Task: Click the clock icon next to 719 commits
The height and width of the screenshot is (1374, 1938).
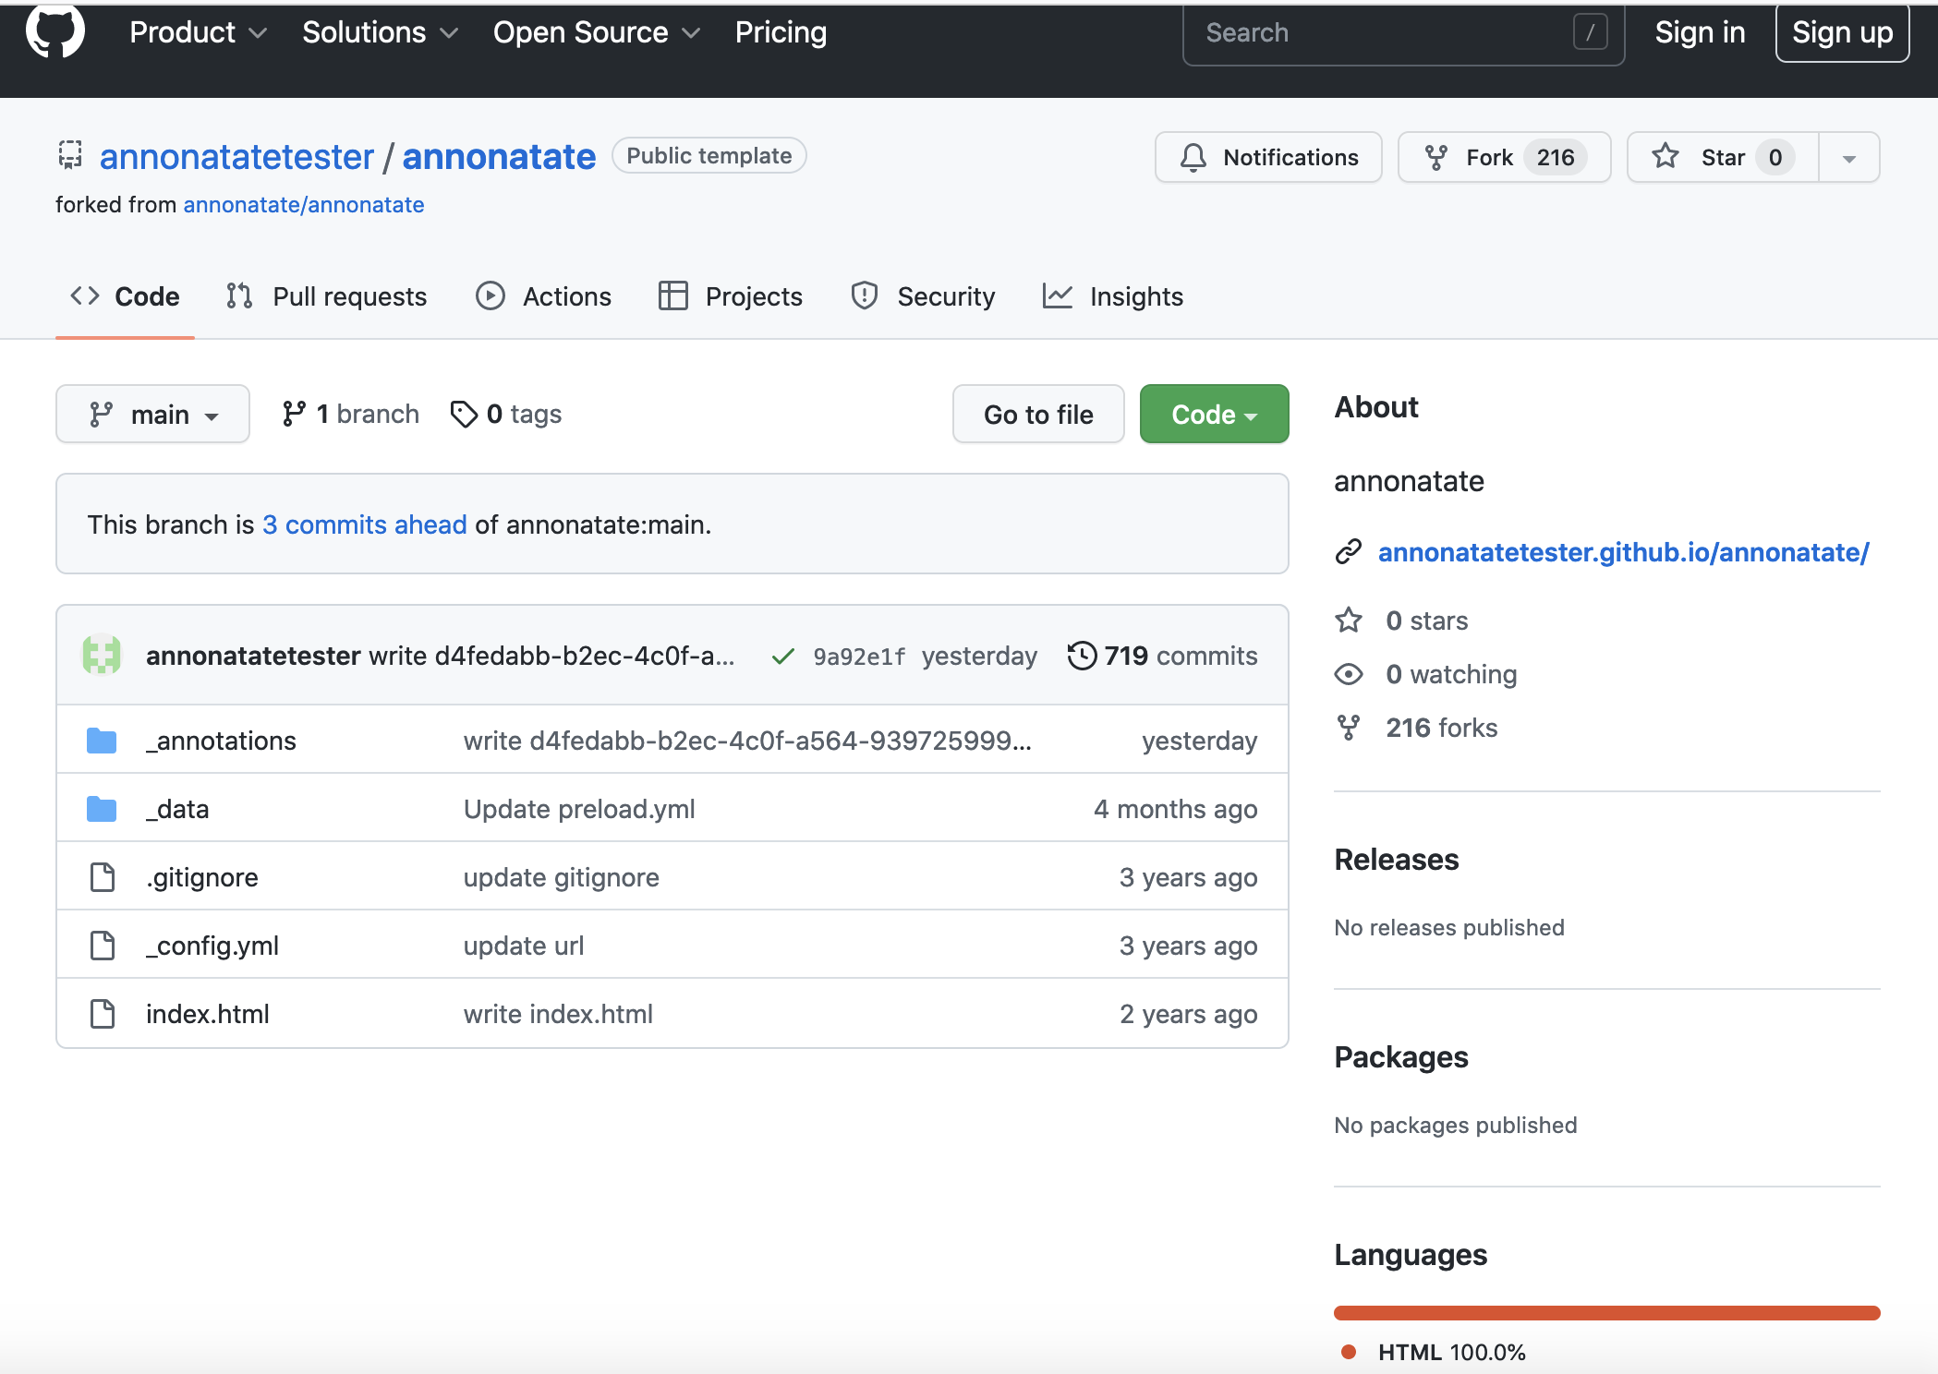Action: click(1082, 656)
